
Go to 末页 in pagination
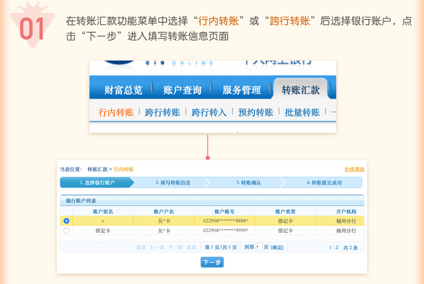coord(191,247)
